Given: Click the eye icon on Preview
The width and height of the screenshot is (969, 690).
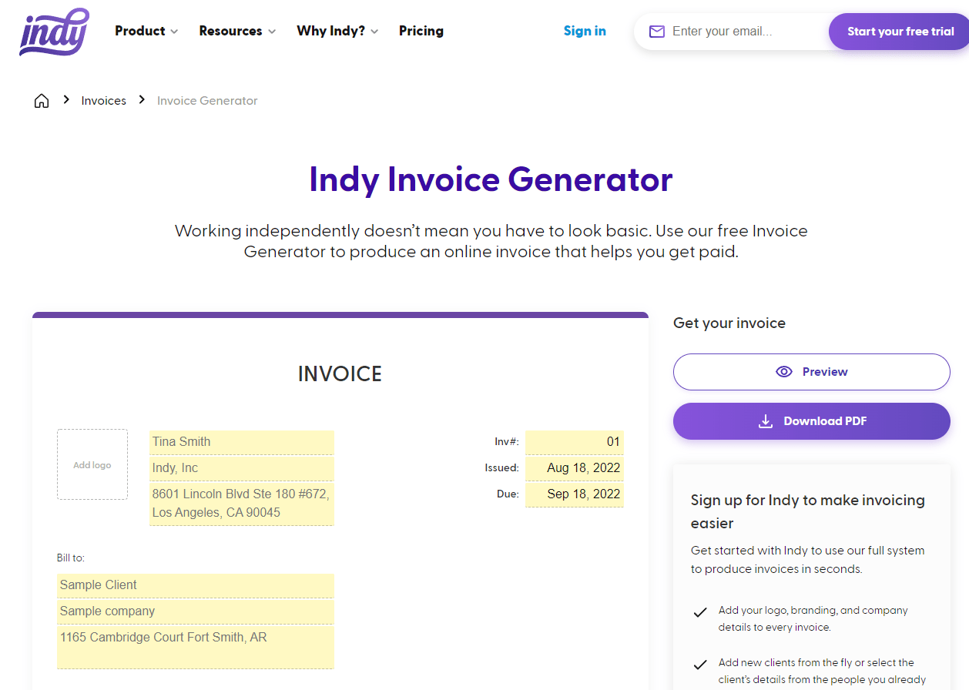Looking at the screenshot, I should click(784, 372).
